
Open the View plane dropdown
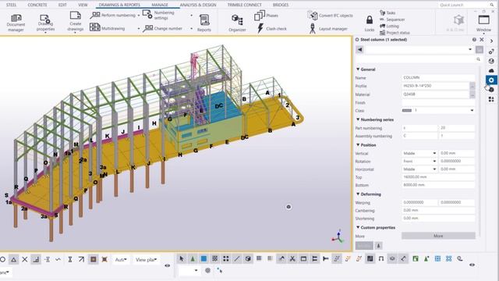pos(147,260)
